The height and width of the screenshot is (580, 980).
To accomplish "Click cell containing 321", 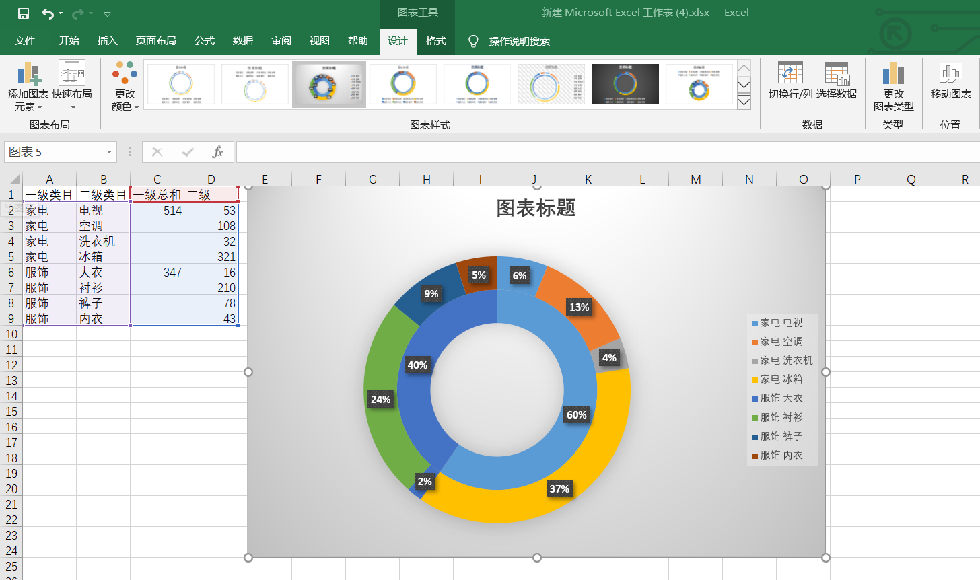I will pyautogui.click(x=211, y=256).
